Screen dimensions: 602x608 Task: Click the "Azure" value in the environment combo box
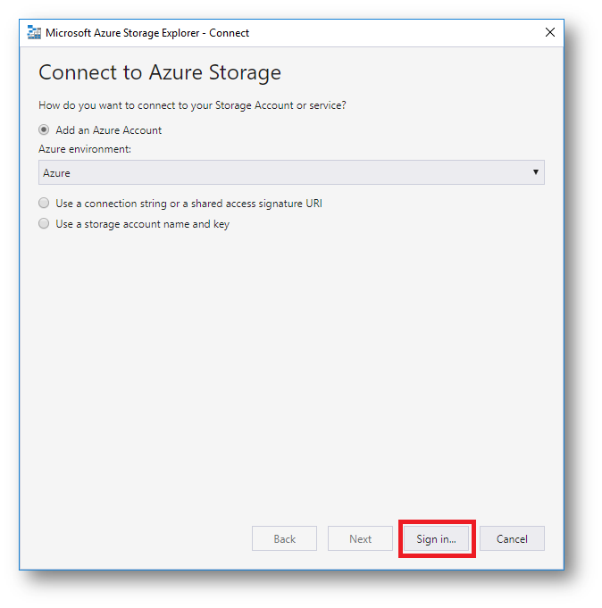(57, 173)
